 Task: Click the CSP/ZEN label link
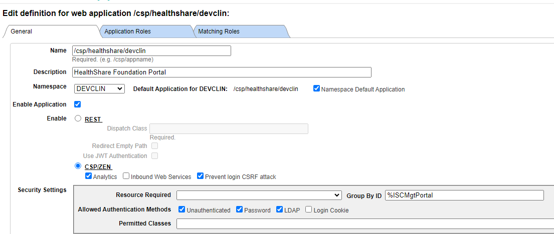click(99, 166)
